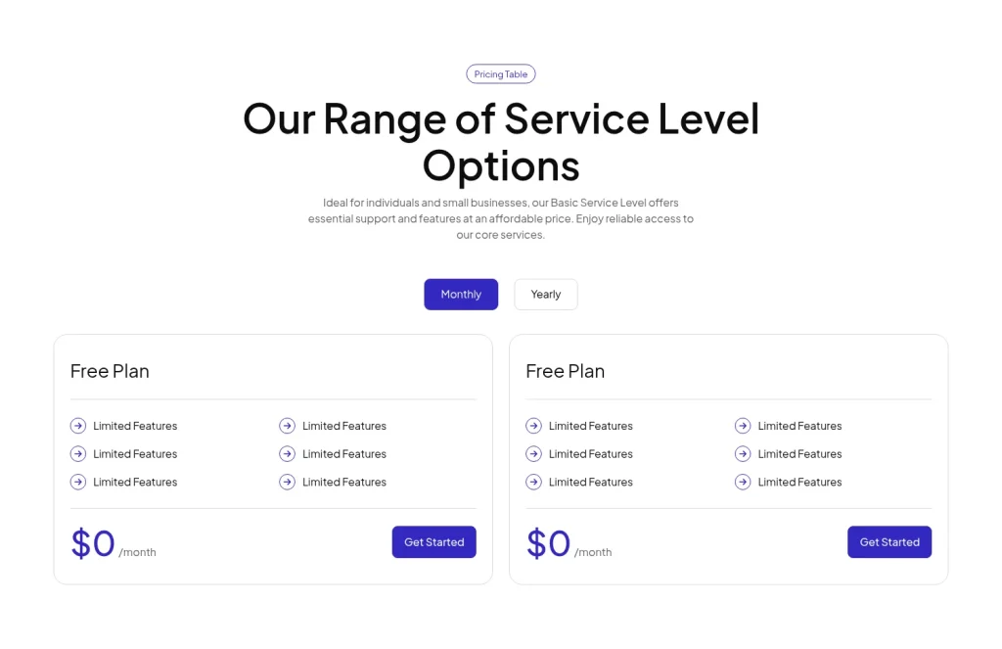Select the middle arrow icon in right plan's right column
The image size is (1002, 649).
coord(744,453)
